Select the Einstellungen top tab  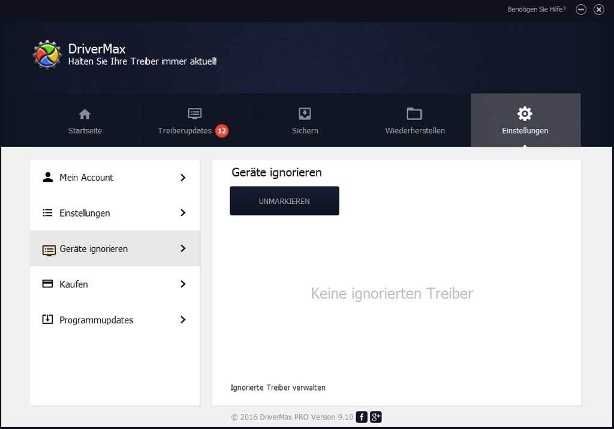pyautogui.click(x=525, y=120)
